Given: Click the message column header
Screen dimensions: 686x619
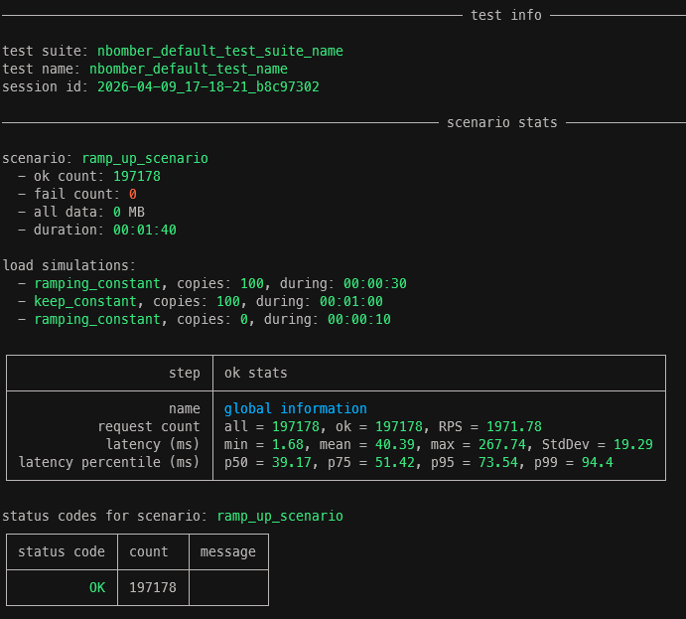Looking at the screenshot, I should [x=227, y=551].
